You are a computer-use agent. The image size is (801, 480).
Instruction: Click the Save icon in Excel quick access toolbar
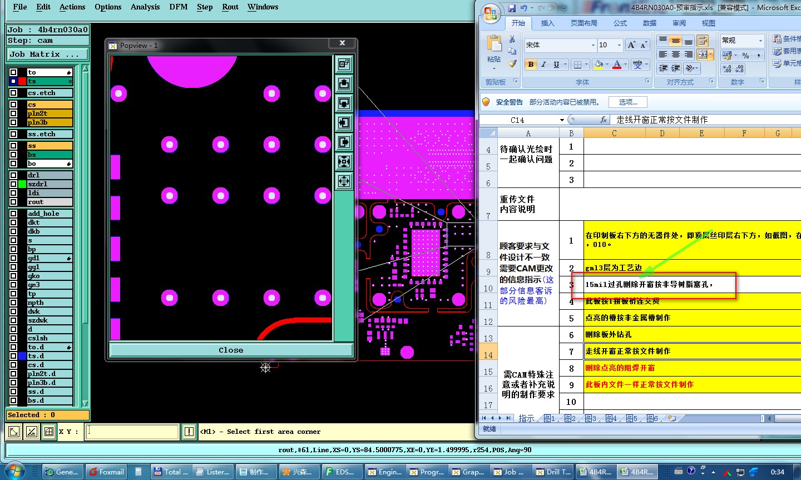[512, 8]
